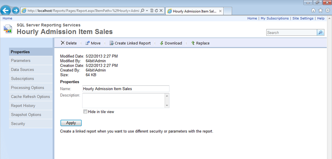This screenshot has height=159, width=332.
Task: Click the browser Forward arrow button
Action: tap(15, 11)
